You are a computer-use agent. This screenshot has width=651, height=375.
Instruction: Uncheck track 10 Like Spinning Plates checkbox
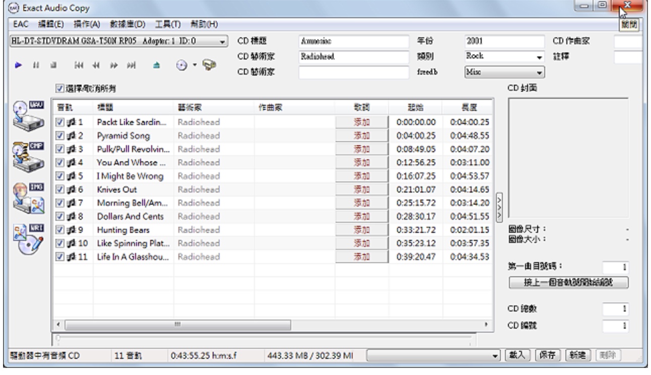tap(60, 243)
